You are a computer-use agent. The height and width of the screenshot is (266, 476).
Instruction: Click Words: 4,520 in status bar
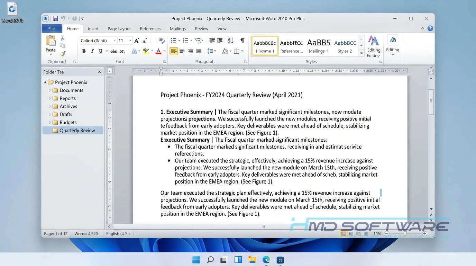86,234
